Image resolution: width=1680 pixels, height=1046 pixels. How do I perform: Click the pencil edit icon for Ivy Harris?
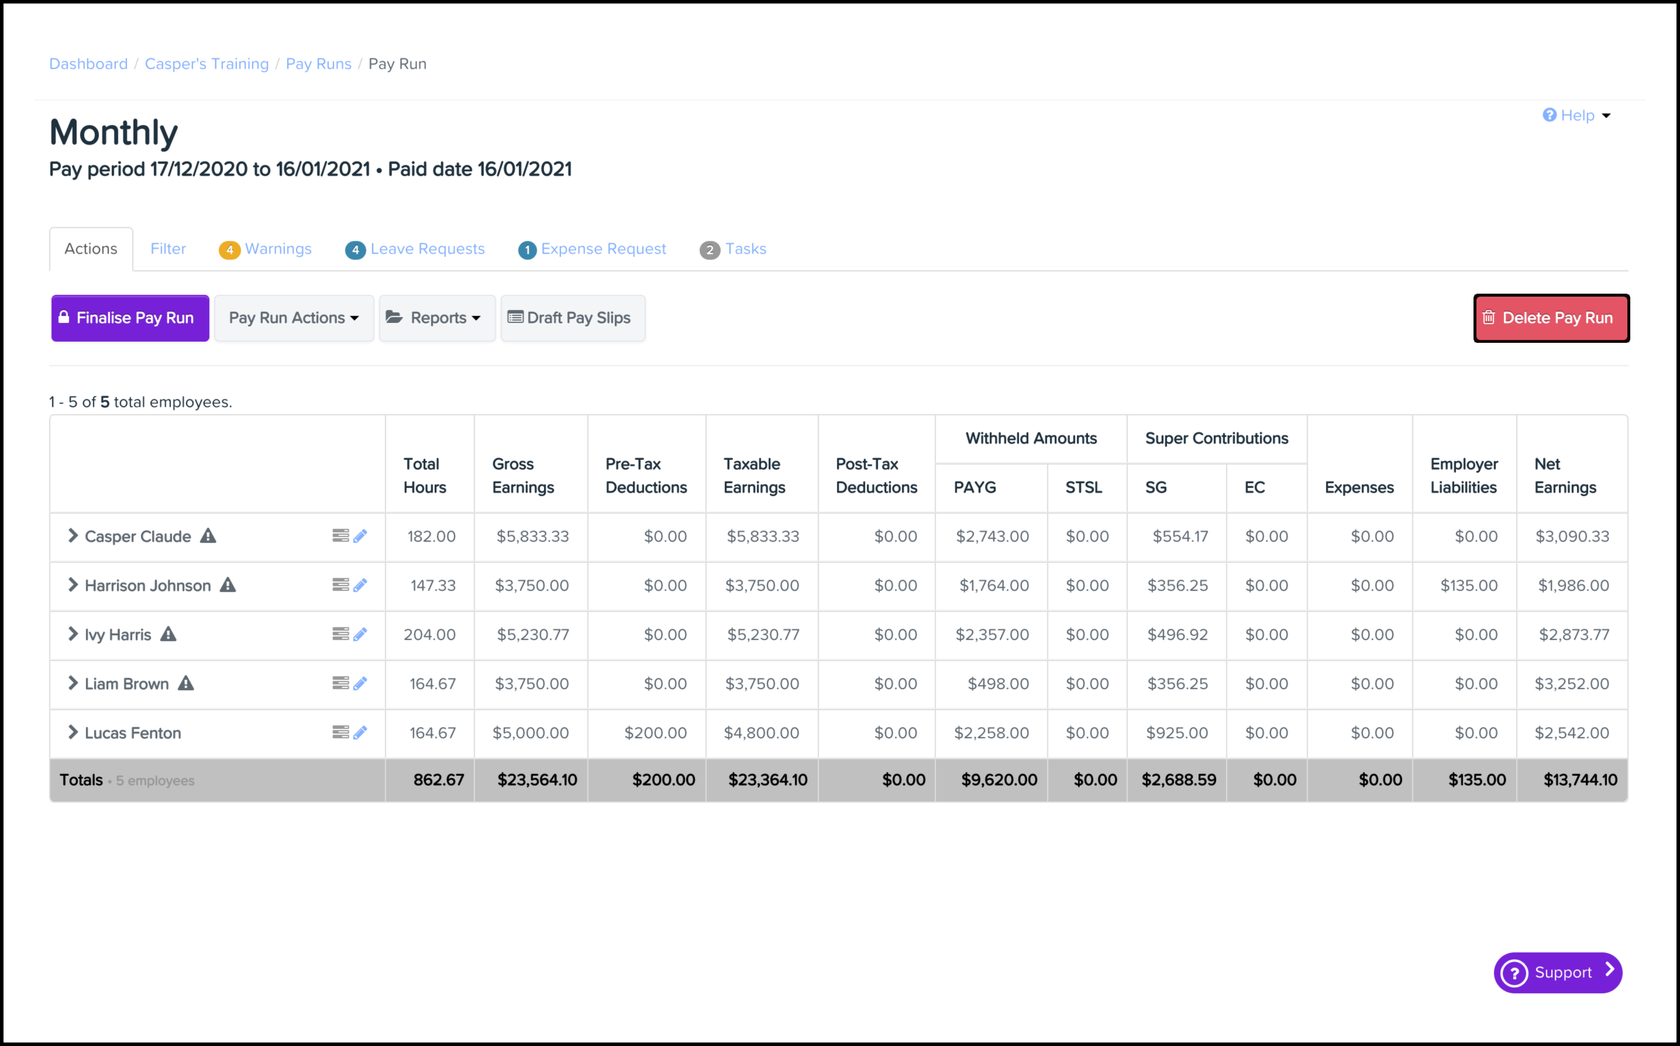coord(360,634)
